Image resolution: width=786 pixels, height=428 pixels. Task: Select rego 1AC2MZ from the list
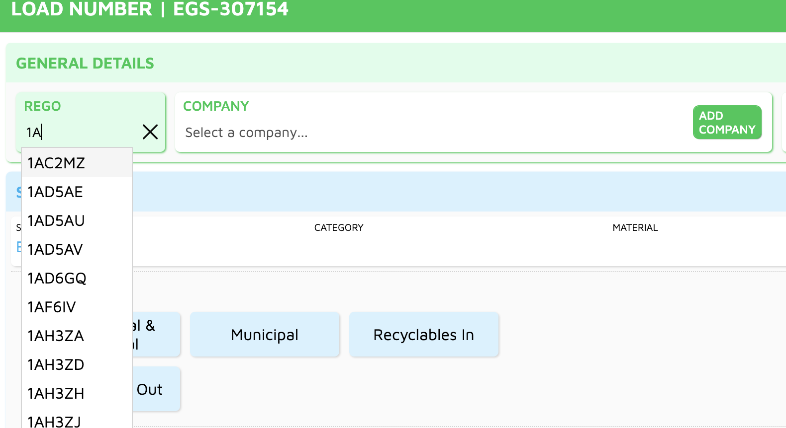click(x=56, y=163)
